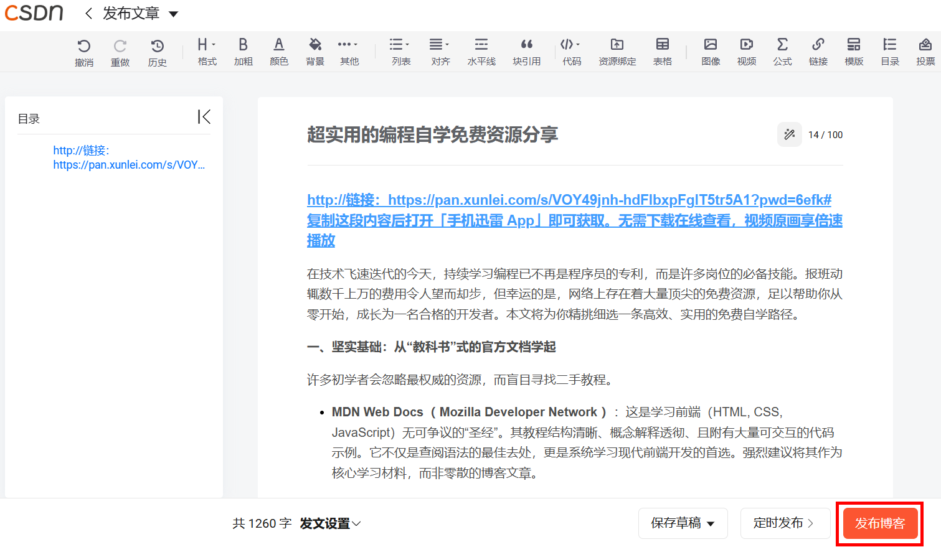
Task: Collapse the 目录 sidebar panel
Action: 204,117
